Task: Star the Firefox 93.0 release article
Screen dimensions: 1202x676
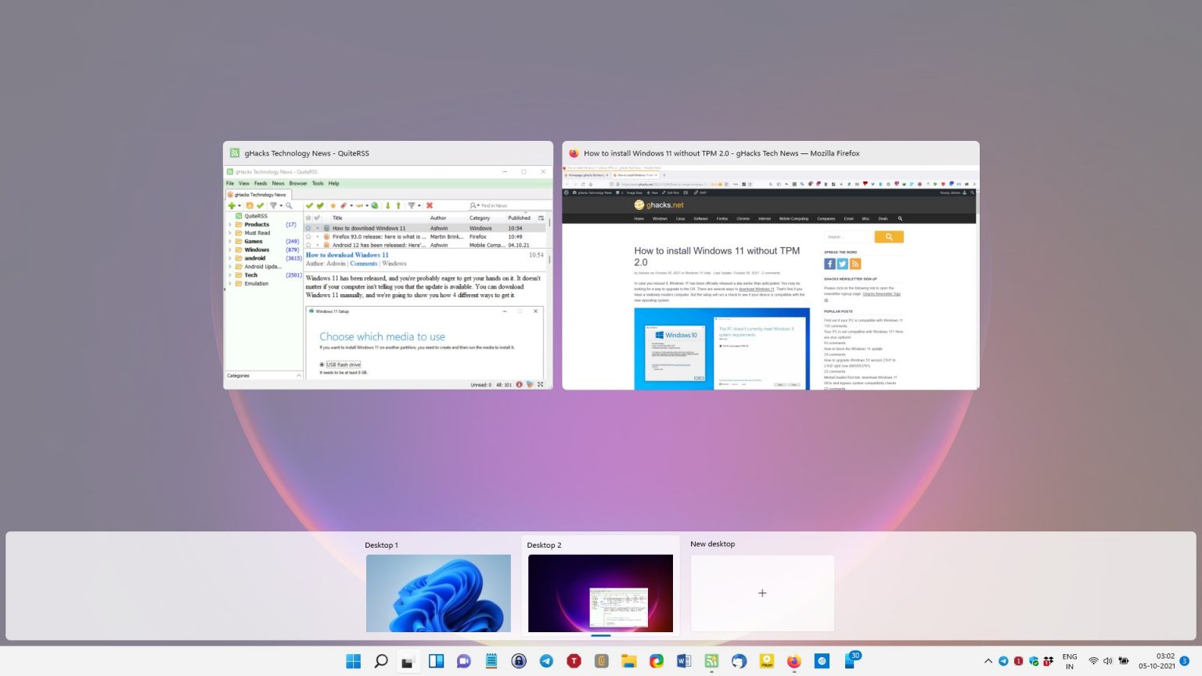Action: coord(308,236)
